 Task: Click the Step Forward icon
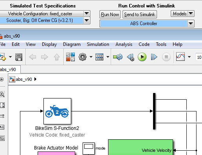(x=154, y=57)
